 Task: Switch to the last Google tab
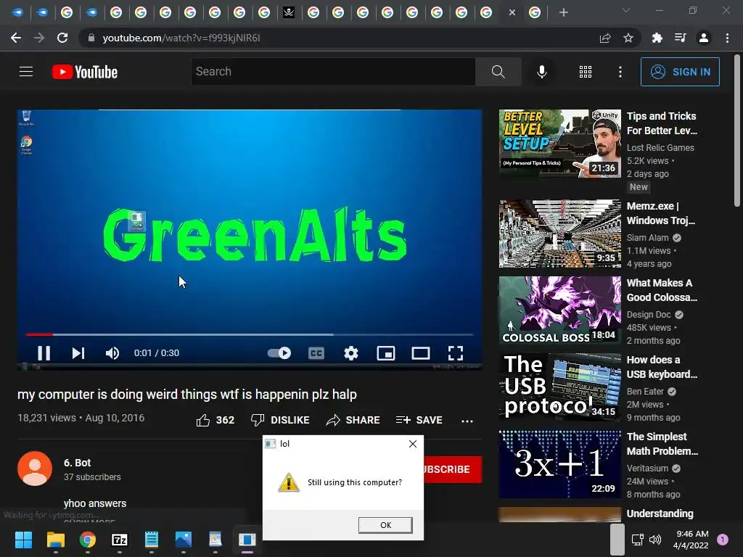535,12
